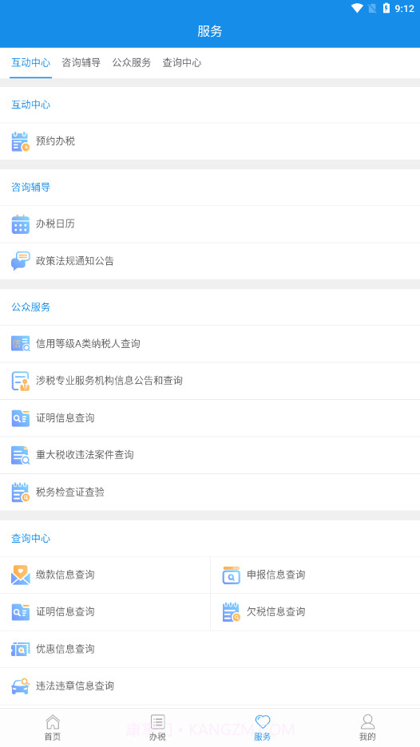Tap the 涉税专业服务机构 document icon
Screen dimensions: 420x747
pyautogui.click(x=21, y=381)
